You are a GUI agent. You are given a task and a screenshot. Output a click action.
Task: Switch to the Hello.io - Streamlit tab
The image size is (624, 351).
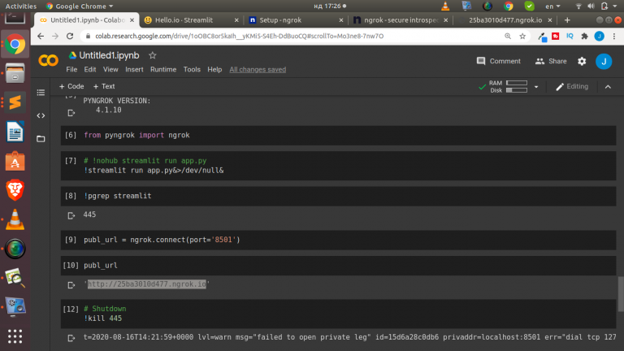coord(188,19)
